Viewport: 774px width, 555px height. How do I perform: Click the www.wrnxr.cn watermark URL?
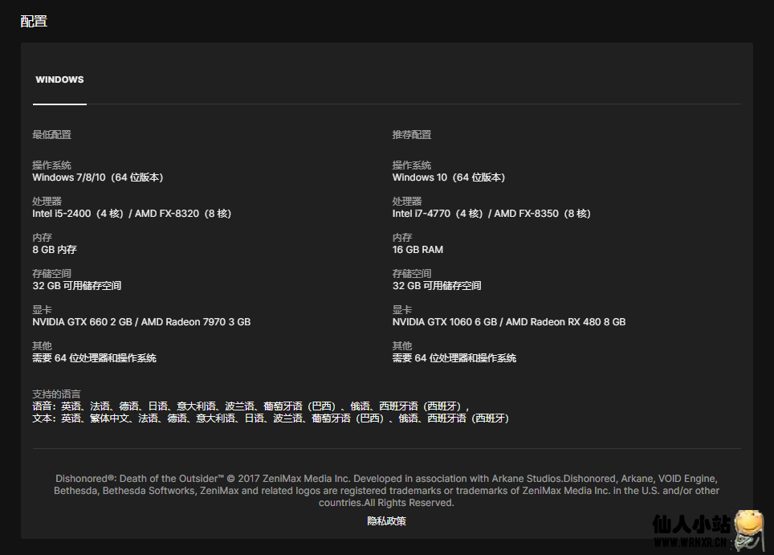pyautogui.click(x=691, y=544)
